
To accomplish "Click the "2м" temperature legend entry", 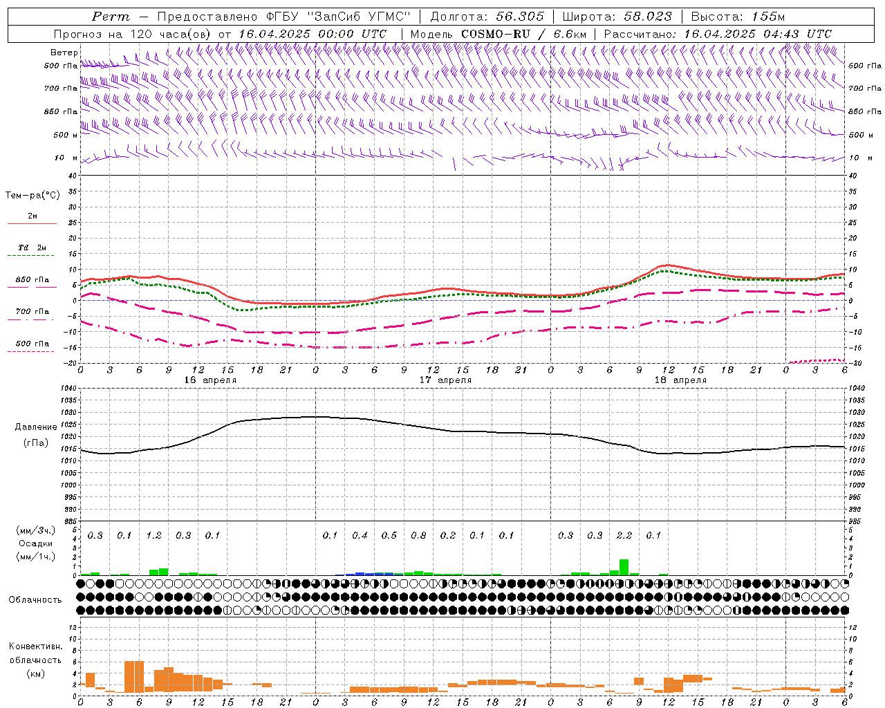I will pyautogui.click(x=32, y=216).
